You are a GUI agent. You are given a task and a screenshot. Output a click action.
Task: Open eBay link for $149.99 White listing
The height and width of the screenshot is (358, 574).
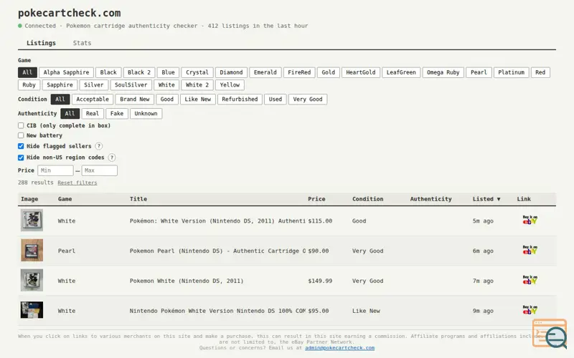(x=530, y=280)
